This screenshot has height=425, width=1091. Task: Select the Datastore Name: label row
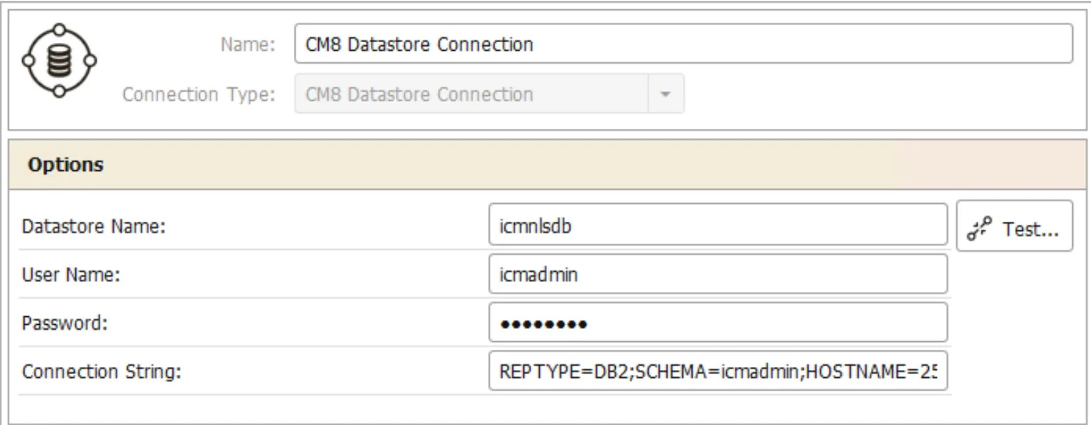[248, 226]
